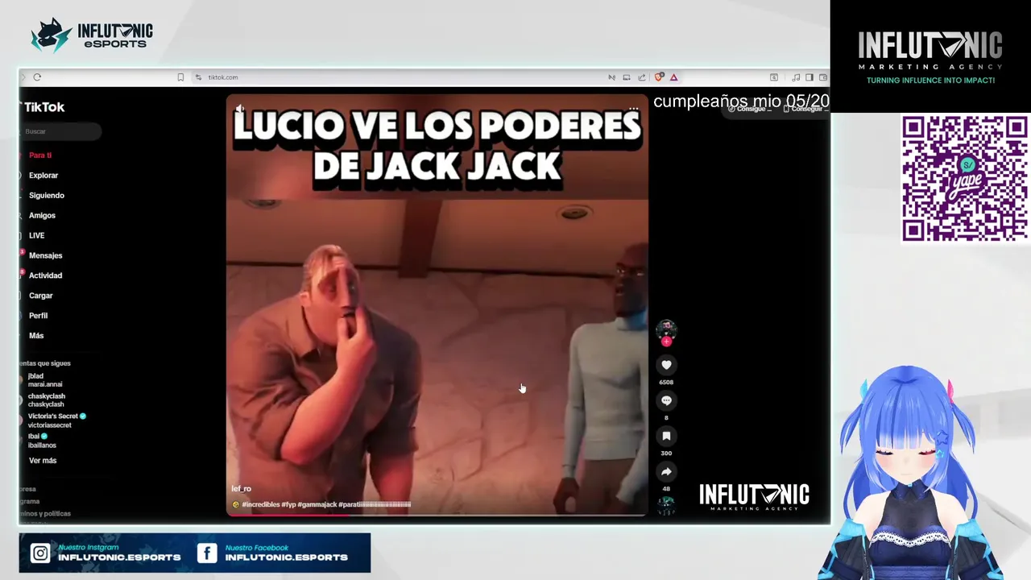Open Explorar in the sidebar

(x=43, y=175)
